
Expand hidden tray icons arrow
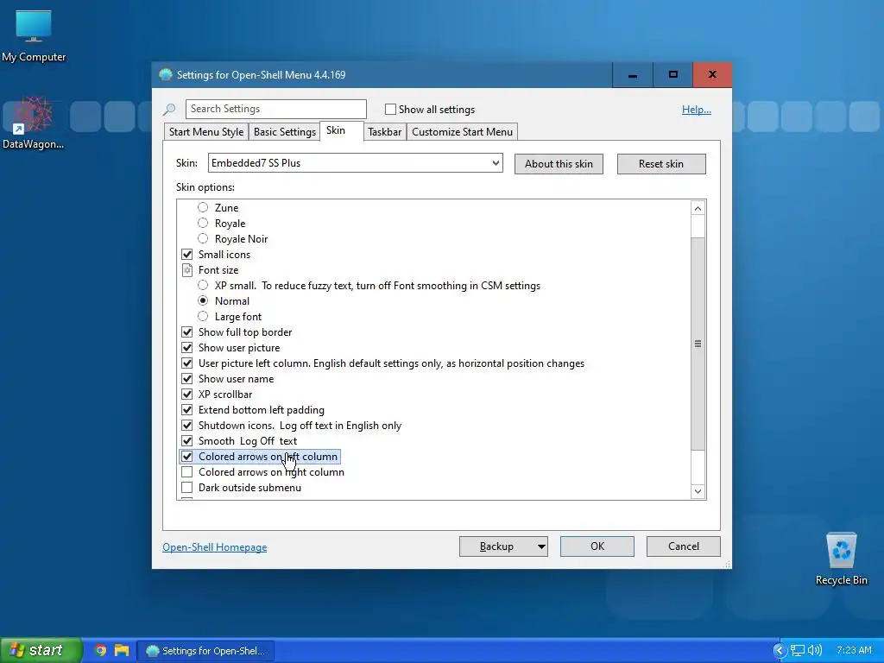[x=780, y=650]
